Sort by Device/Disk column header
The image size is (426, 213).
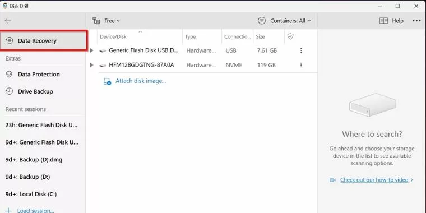[140, 36]
